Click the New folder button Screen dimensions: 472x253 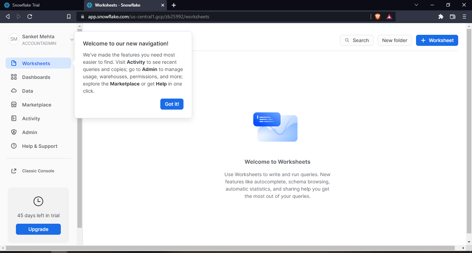pyautogui.click(x=395, y=40)
